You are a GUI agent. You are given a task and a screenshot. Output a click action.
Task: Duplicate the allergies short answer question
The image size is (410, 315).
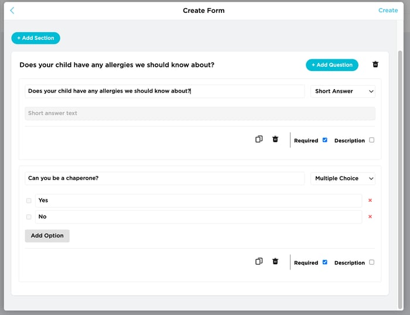point(259,139)
